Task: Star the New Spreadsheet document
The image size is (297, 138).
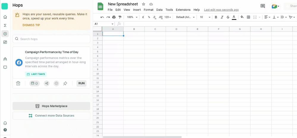Action: (144, 4)
